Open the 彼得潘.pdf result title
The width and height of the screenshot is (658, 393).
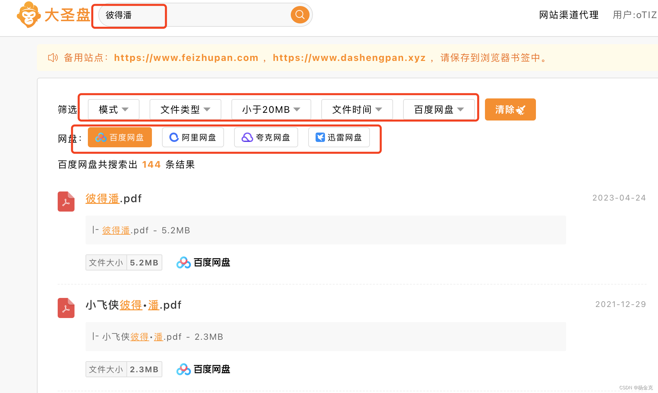pyautogui.click(x=113, y=199)
